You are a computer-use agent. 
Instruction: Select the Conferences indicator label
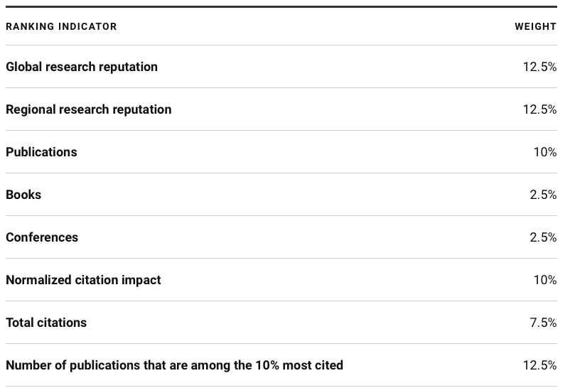tap(42, 237)
